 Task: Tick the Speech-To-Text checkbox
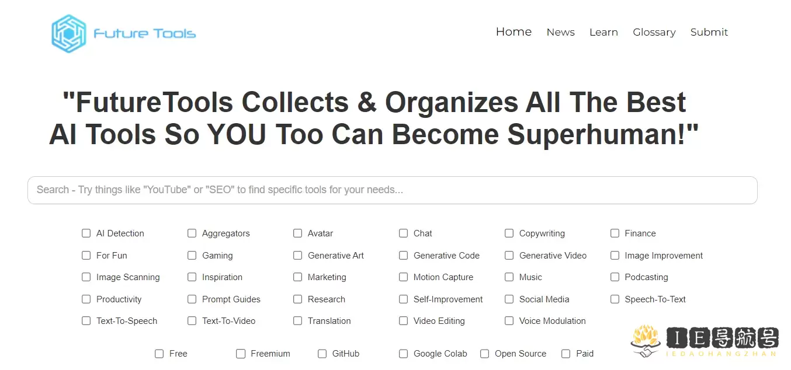click(615, 299)
